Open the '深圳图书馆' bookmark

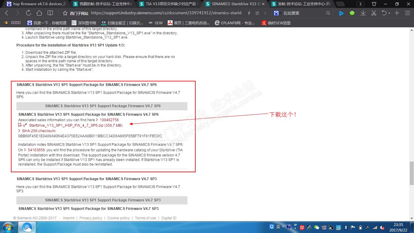84,23
